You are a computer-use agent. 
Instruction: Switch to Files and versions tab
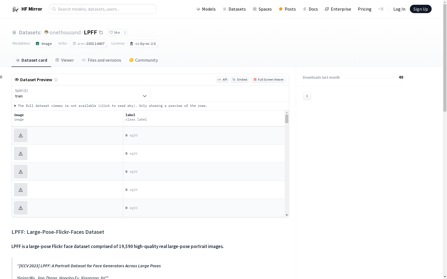[101, 60]
